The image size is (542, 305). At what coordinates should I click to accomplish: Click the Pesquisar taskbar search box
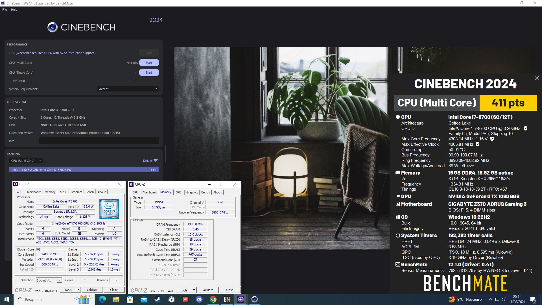point(54,299)
